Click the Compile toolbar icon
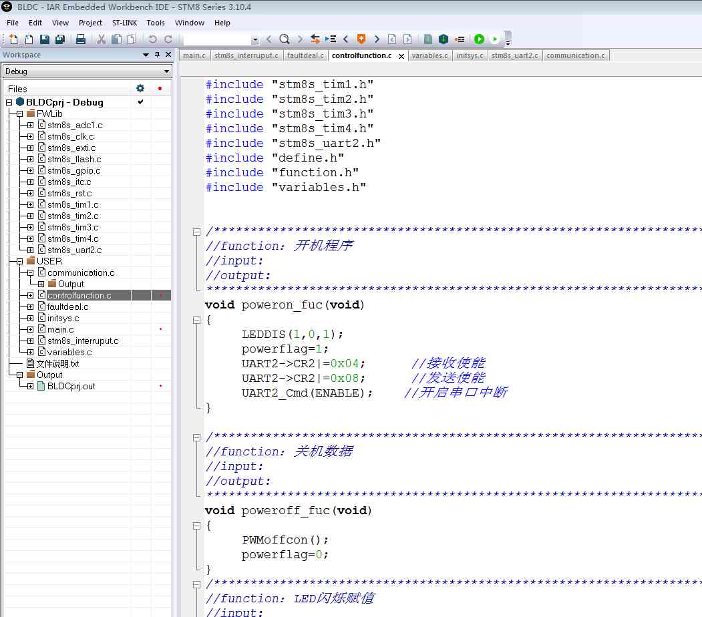This screenshot has width=702, height=617. (x=428, y=39)
